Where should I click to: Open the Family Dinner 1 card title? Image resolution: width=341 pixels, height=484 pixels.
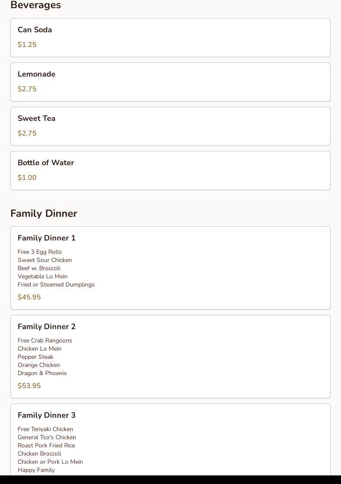[x=46, y=238]
